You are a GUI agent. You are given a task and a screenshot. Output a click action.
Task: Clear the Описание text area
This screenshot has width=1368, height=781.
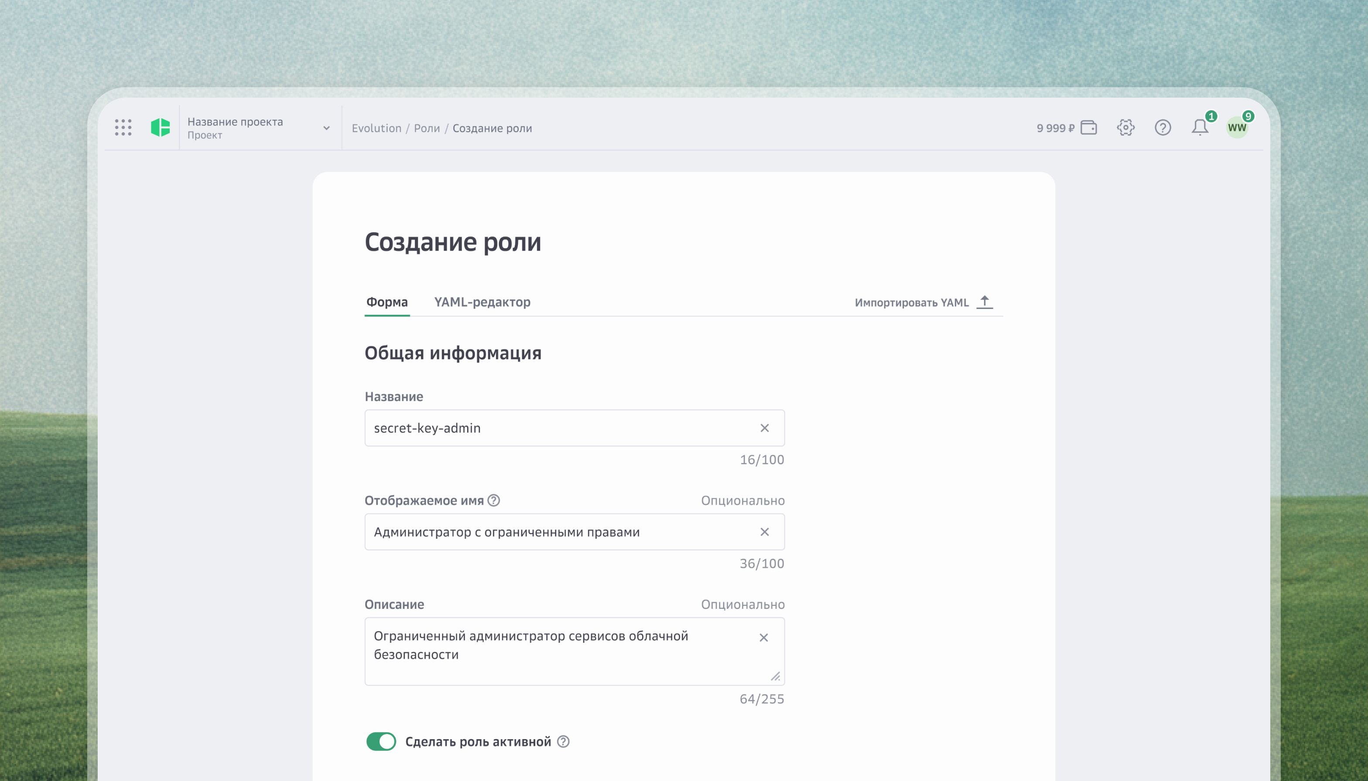pyautogui.click(x=763, y=638)
